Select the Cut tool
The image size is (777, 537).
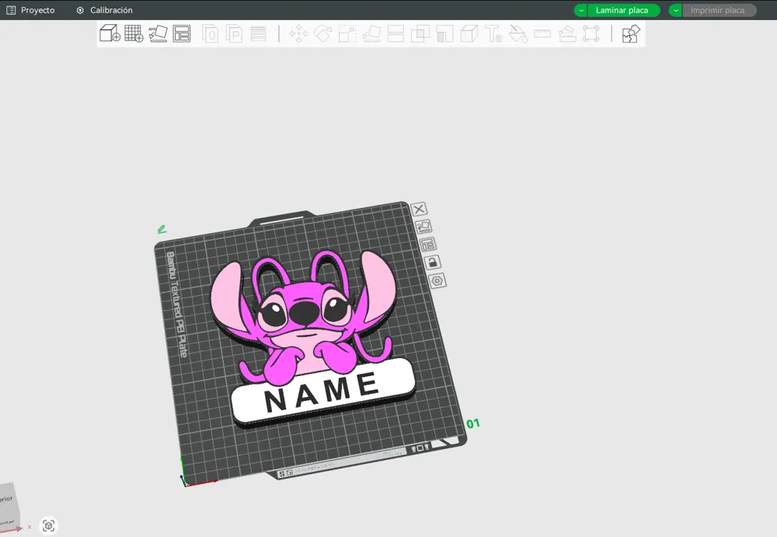pyautogui.click(x=395, y=33)
